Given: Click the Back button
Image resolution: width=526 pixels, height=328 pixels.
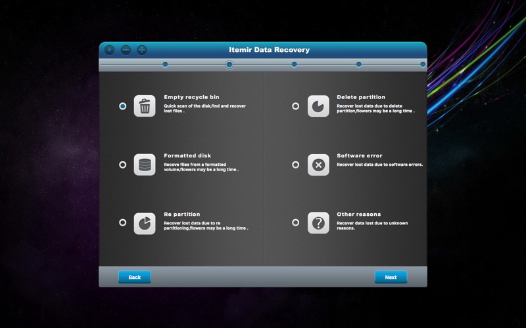Looking at the screenshot, I should 135,277.
